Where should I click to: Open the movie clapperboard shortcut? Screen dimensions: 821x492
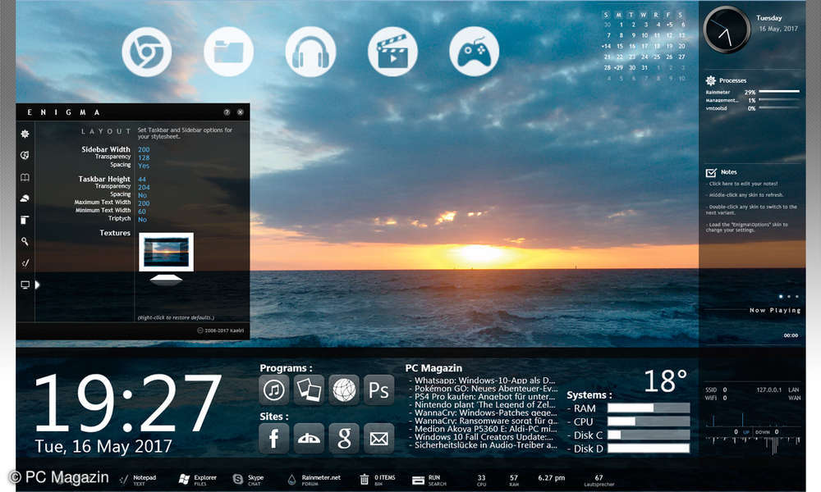click(392, 51)
